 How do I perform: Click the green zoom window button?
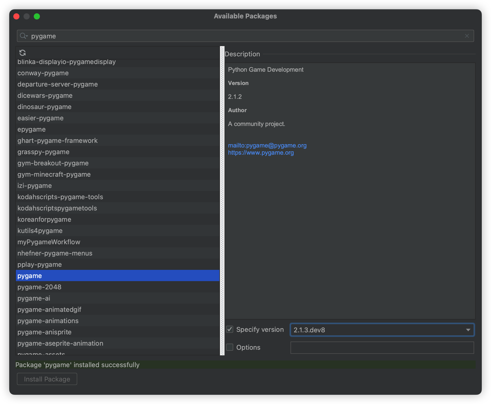(x=37, y=16)
